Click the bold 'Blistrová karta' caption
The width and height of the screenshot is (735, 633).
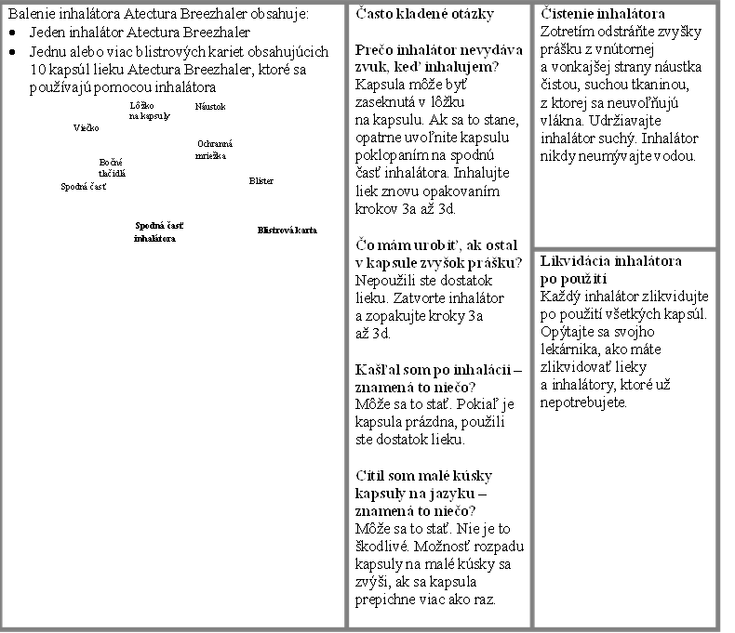click(x=287, y=231)
